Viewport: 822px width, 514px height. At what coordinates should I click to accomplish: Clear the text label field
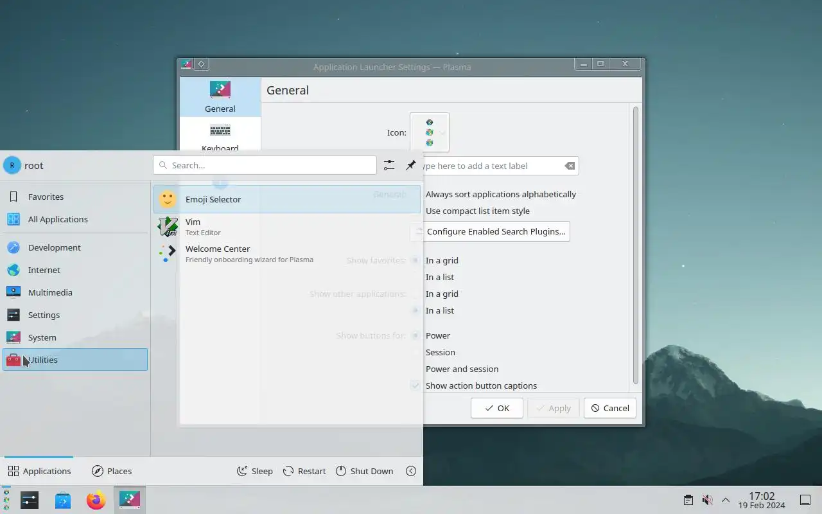(x=570, y=166)
